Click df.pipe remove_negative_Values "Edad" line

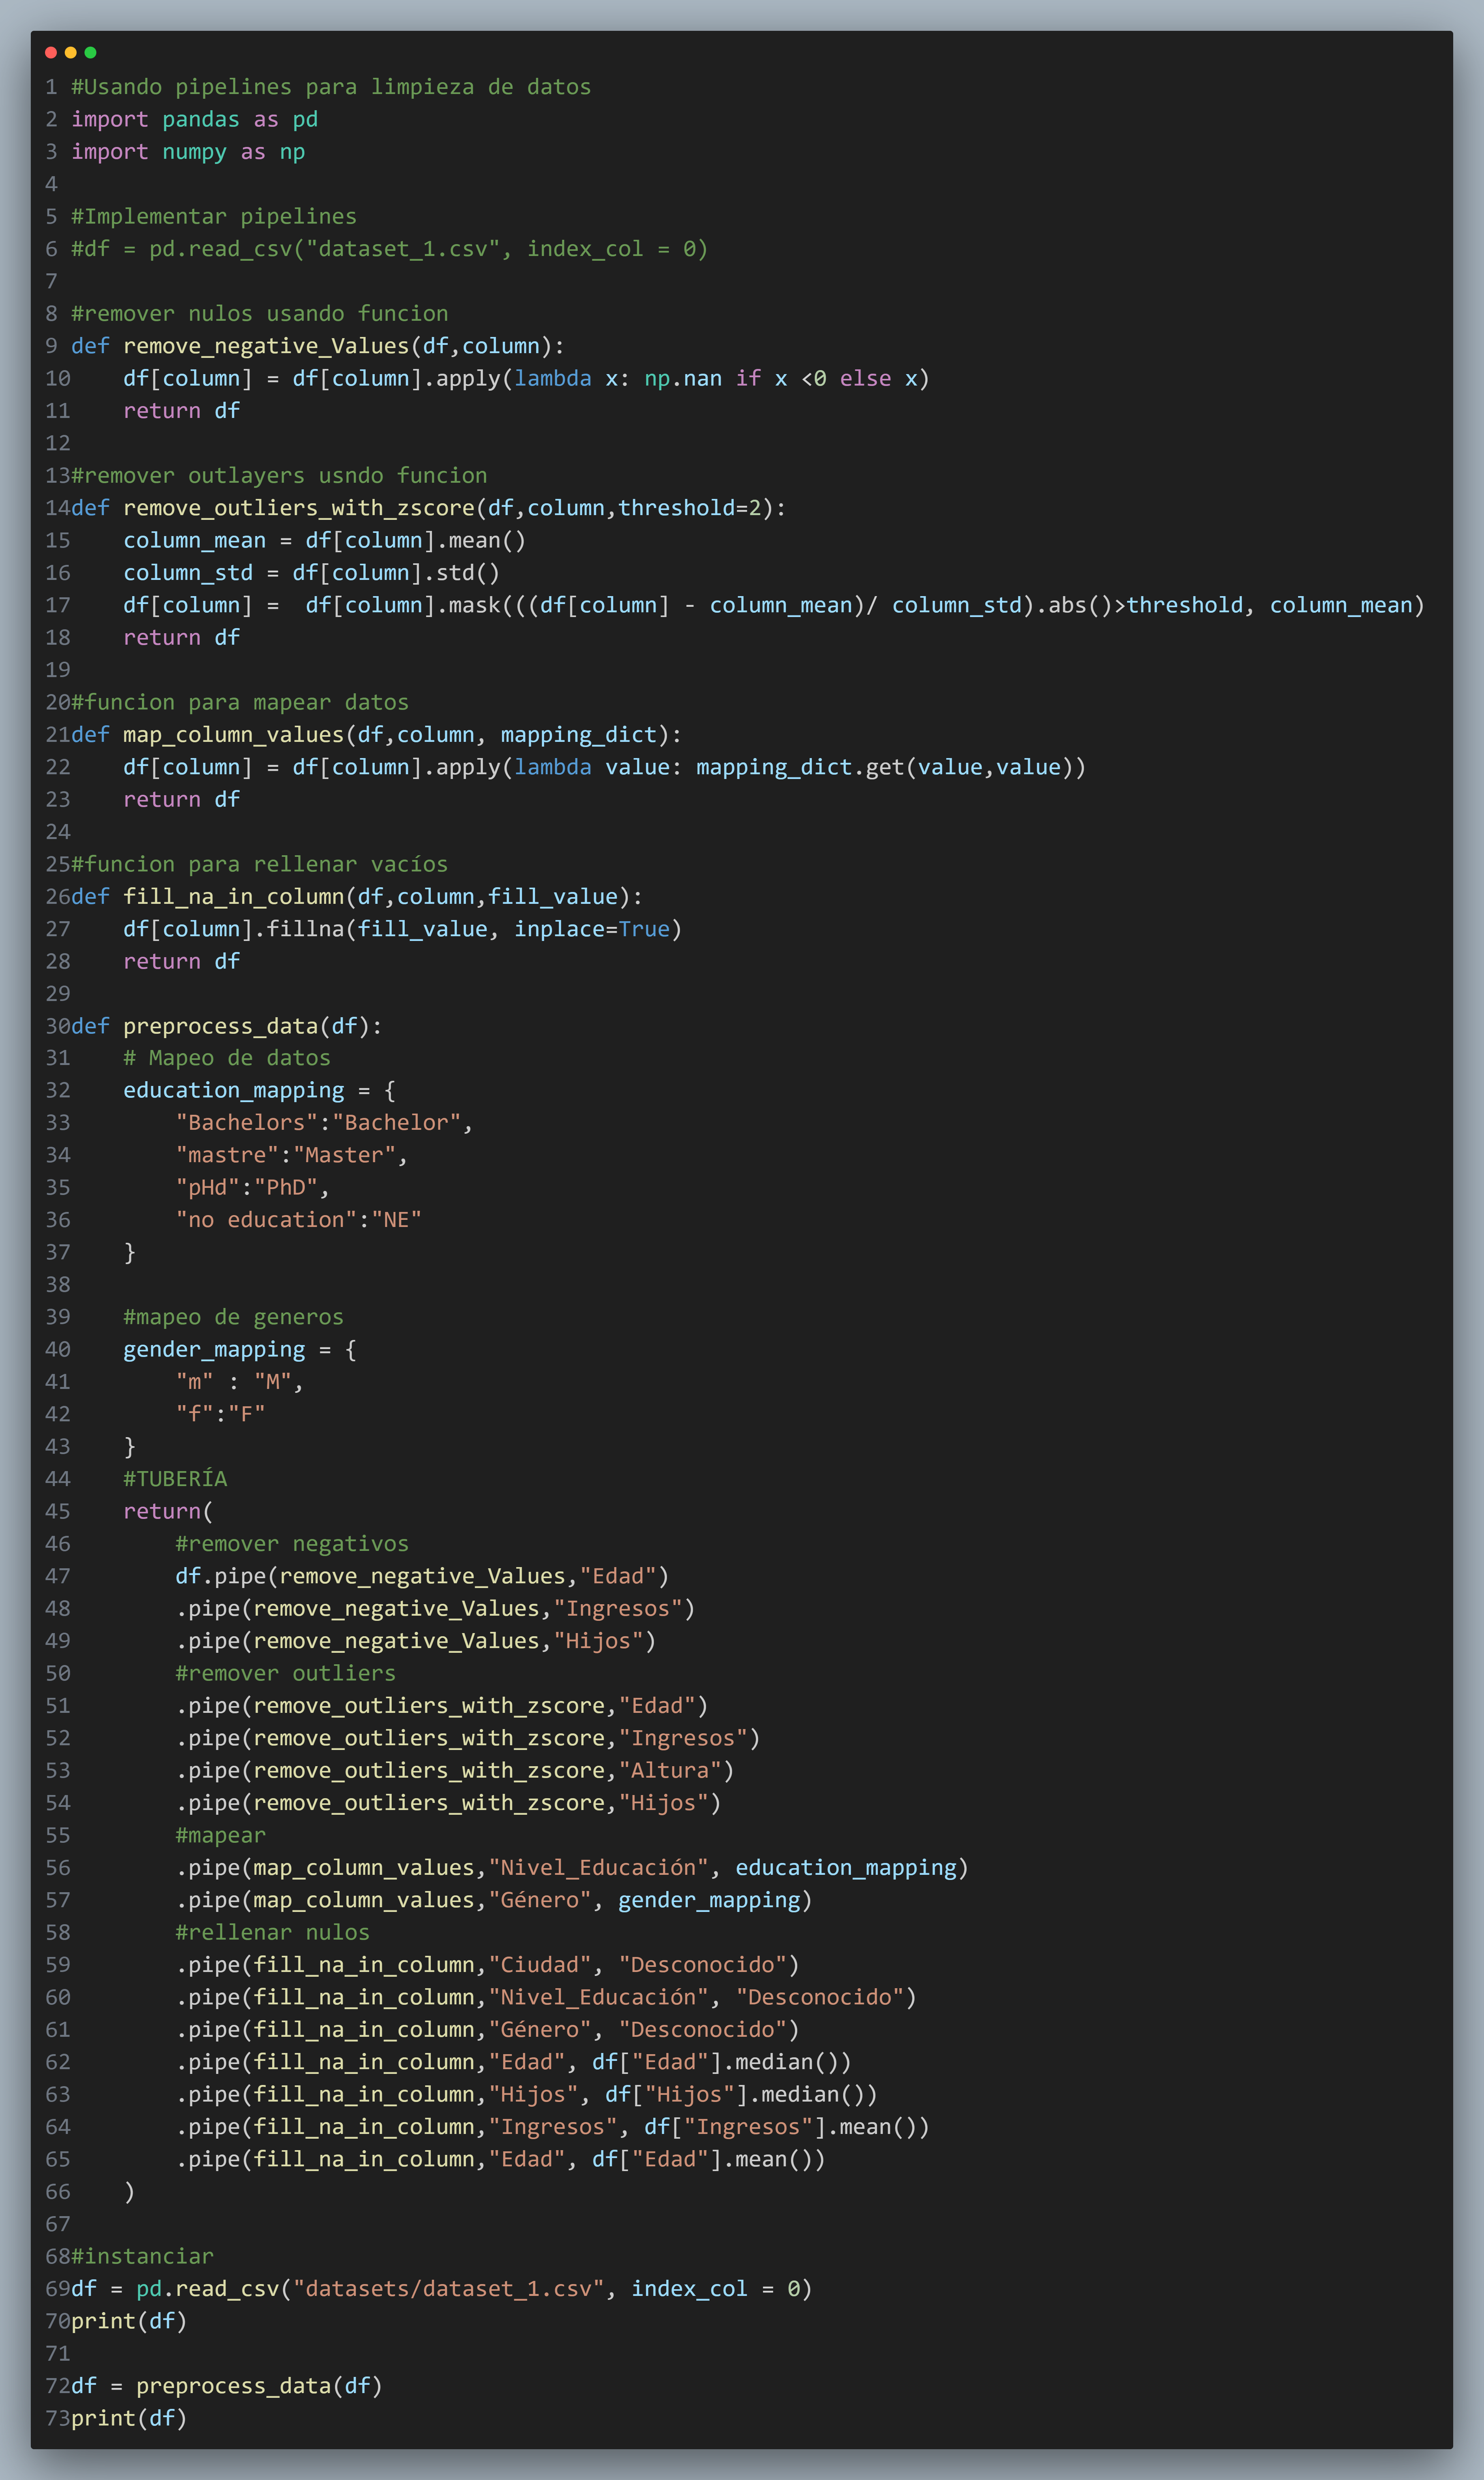click(x=422, y=1576)
